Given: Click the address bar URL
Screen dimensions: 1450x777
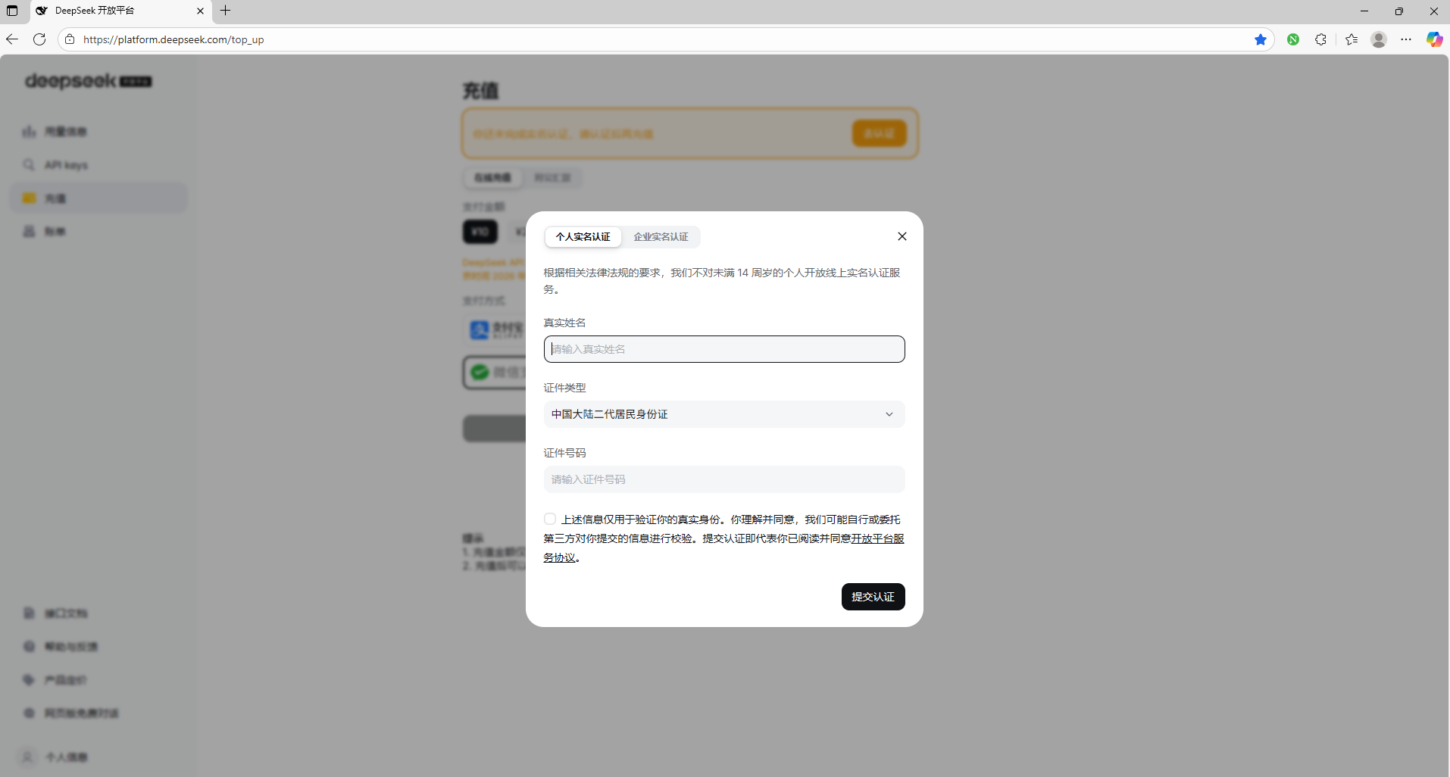Looking at the screenshot, I should pyautogui.click(x=173, y=39).
